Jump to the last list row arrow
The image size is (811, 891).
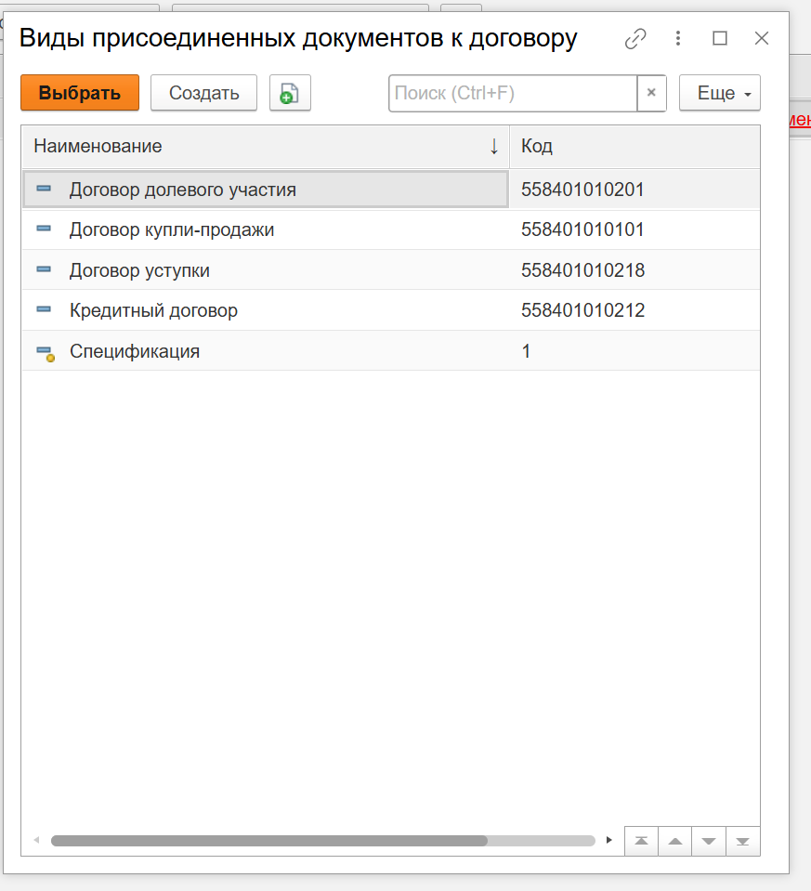(x=742, y=841)
